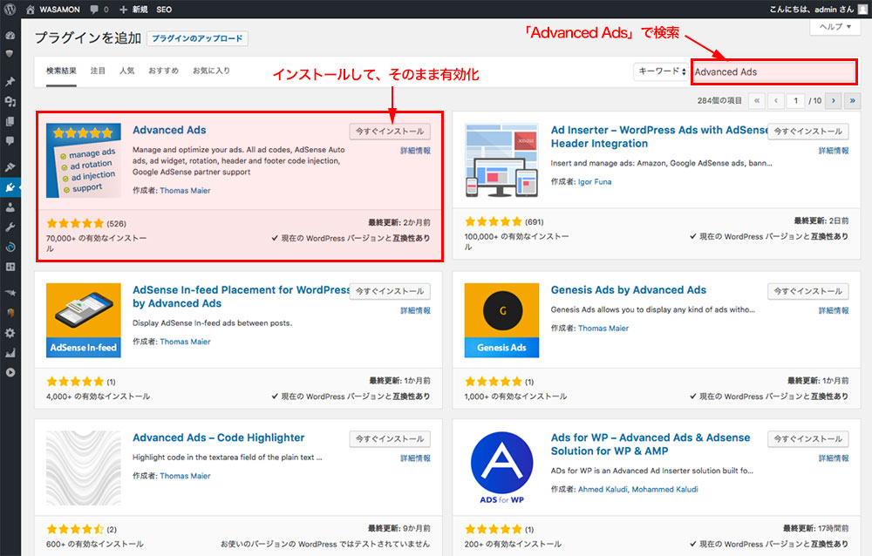The height and width of the screenshot is (556, 872).
Task: Open the grid-layout sidebar icon
Action: (x=10, y=267)
